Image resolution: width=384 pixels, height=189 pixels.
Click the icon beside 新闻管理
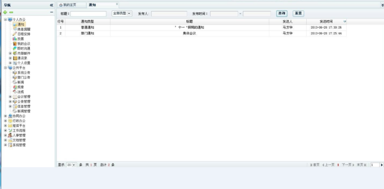[x=15, y=111]
